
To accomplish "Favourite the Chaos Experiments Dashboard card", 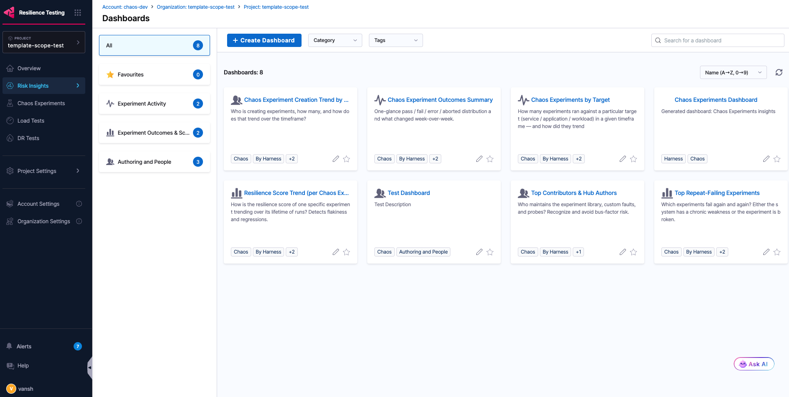I will [777, 159].
